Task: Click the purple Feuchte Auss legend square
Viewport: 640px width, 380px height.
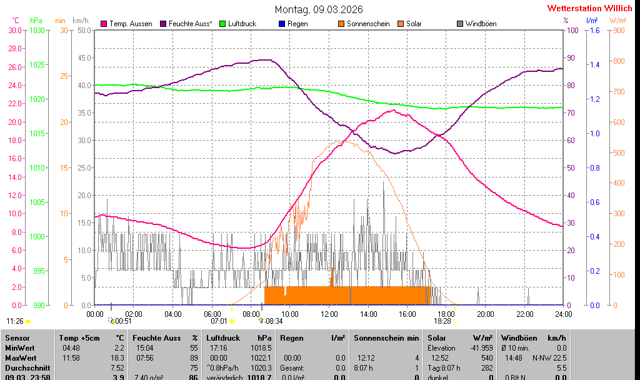Action: (x=163, y=24)
